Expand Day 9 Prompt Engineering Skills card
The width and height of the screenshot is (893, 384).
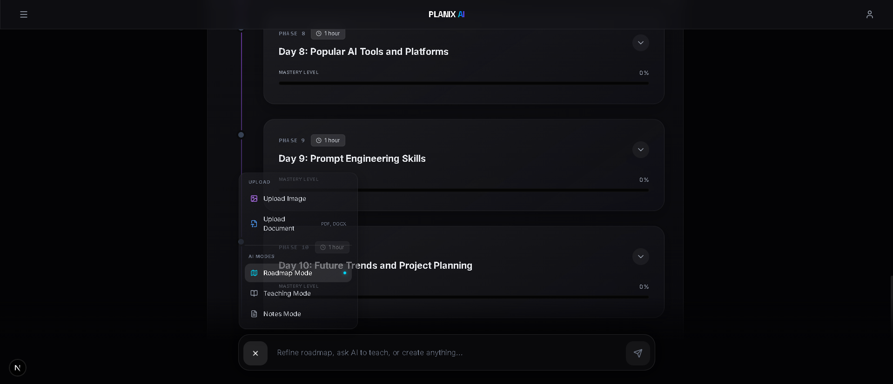click(x=640, y=150)
